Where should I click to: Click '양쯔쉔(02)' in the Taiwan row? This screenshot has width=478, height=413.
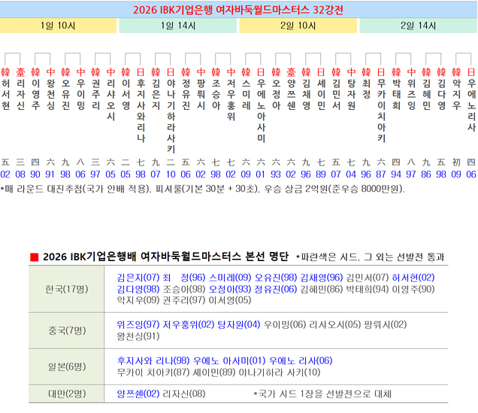pos(138,393)
